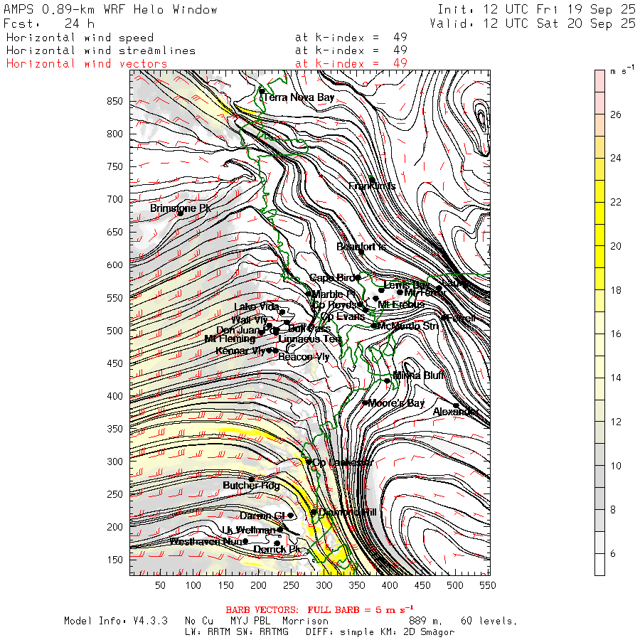Click the Diamond Hill station label
This screenshot has width=640, height=640.
click(x=347, y=512)
